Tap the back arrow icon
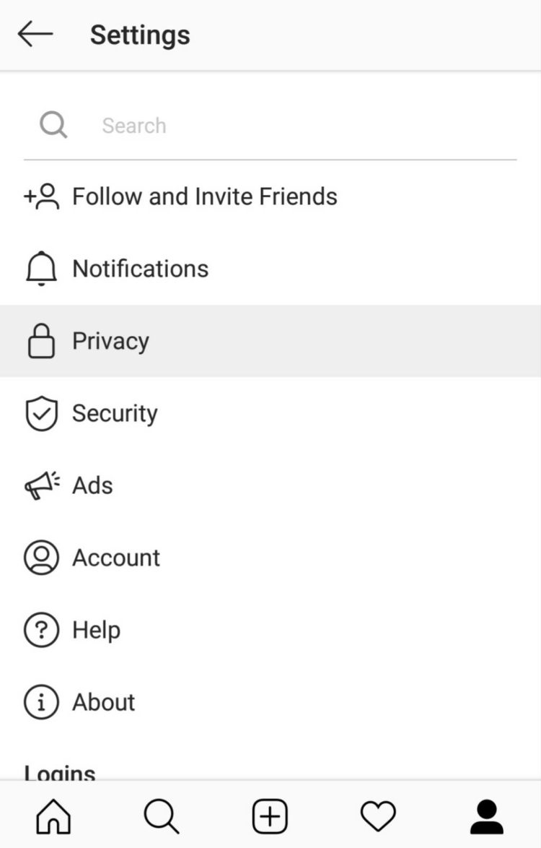This screenshot has width=541, height=848. tap(35, 34)
